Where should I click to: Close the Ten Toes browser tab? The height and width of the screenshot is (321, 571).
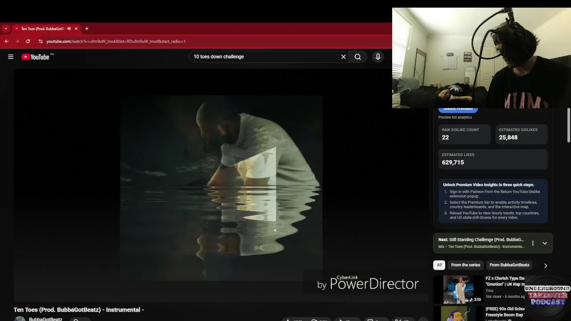(76, 29)
